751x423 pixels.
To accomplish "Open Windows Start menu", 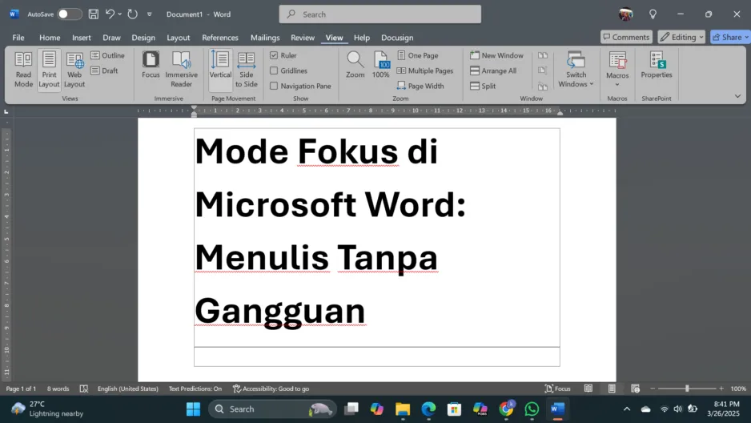I will [194, 409].
